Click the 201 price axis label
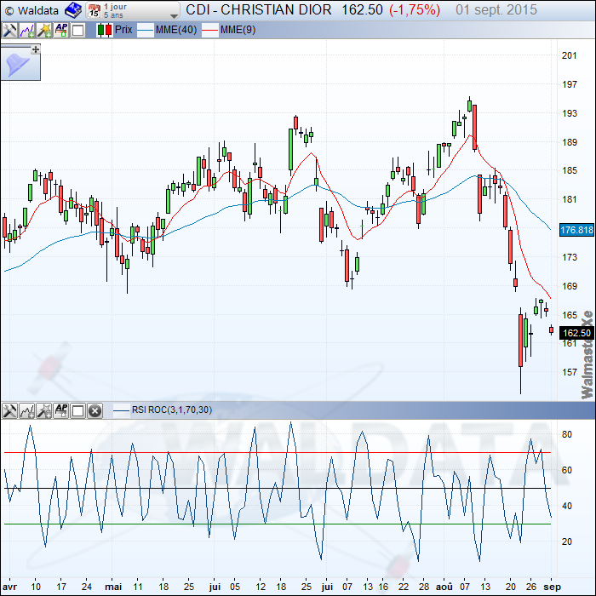The image size is (596, 596). [x=569, y=55]
